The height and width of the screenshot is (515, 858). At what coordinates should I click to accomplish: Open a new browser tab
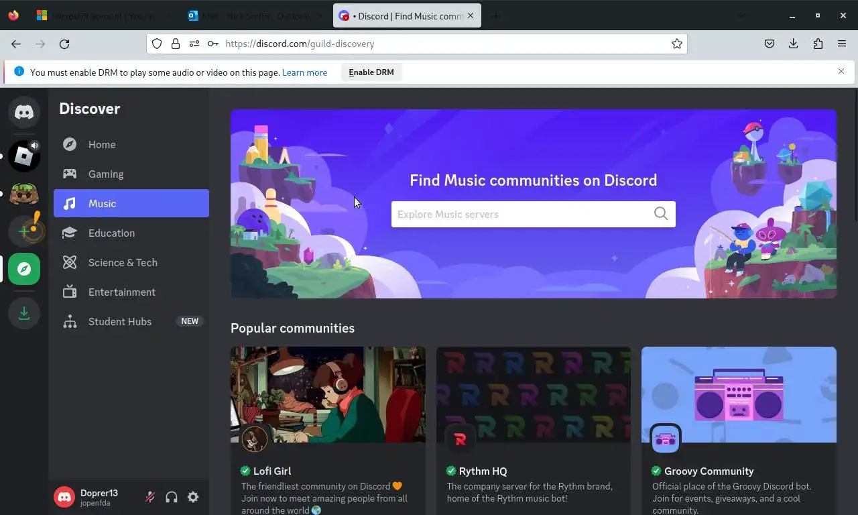click(x=496, y=15)
